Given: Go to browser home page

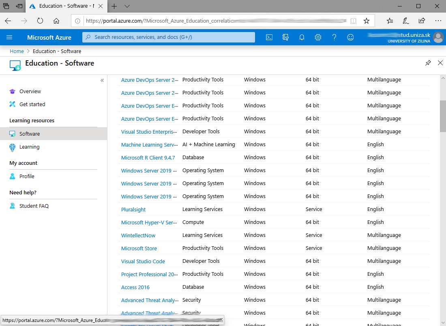Looking at the screenshot, I should coord(56,21).
